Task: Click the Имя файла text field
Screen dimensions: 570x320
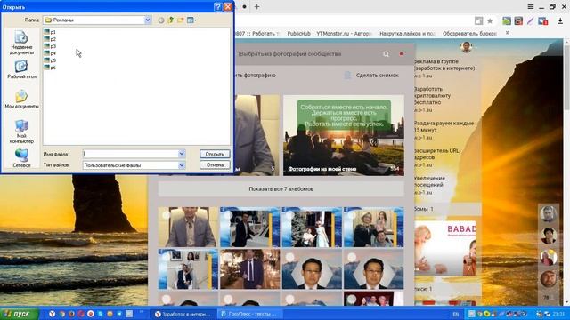Action: [x=131, y=154]
